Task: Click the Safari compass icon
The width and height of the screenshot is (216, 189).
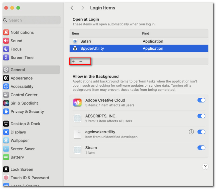Action: [x=75, y=41]
